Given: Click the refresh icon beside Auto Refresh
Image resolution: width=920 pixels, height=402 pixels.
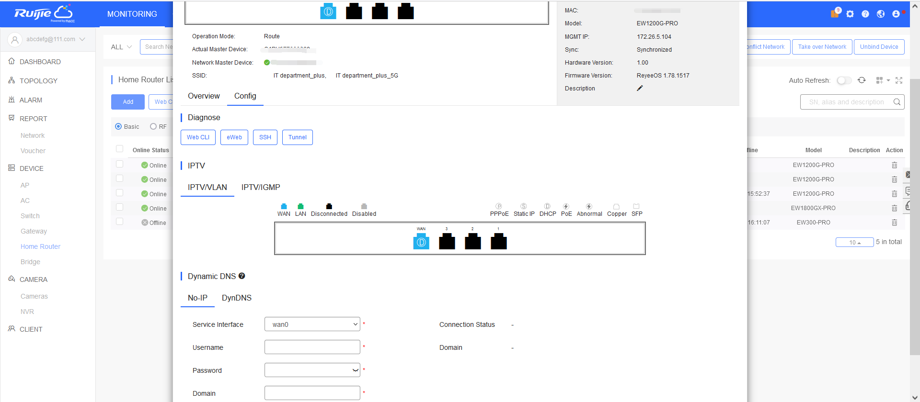Looking at the screenshot, I should [x=862, y=80].
